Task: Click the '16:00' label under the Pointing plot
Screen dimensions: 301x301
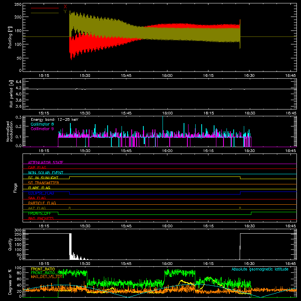Action: (167, 76)
